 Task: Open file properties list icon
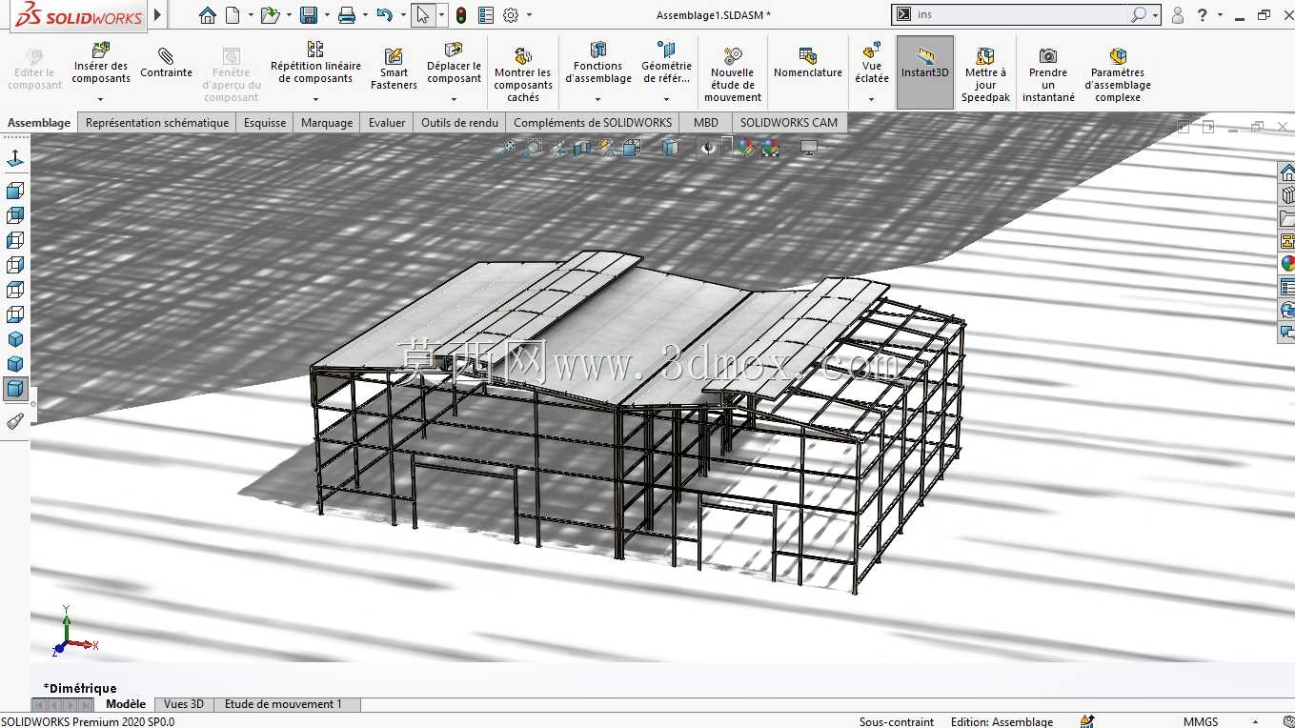[486, 15]
